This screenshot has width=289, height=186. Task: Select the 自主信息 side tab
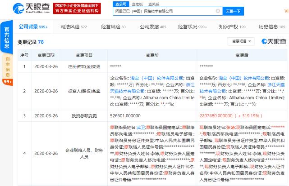coord(8,67)
